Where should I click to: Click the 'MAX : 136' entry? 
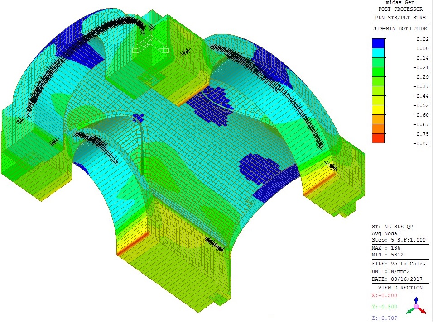click(386, 248)
